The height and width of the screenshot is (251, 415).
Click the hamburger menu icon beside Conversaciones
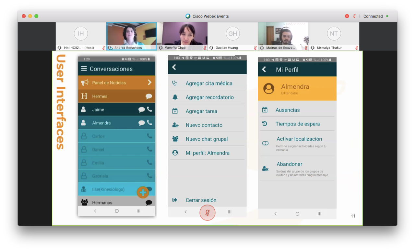coord(84,69)
